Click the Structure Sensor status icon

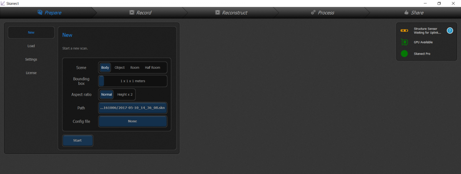click(404, 30)
